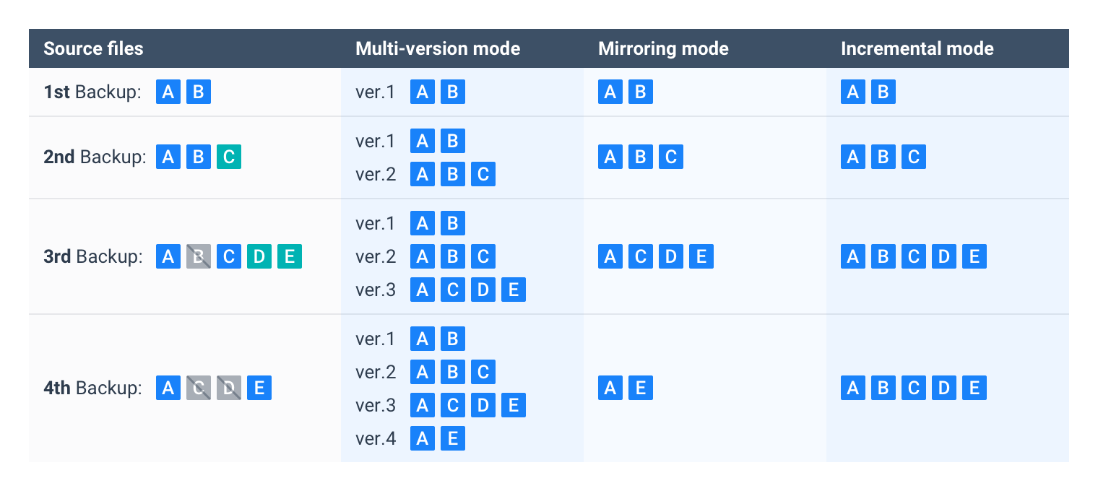Click file A in 1st Backup Mirroring column

pos(610,92)
